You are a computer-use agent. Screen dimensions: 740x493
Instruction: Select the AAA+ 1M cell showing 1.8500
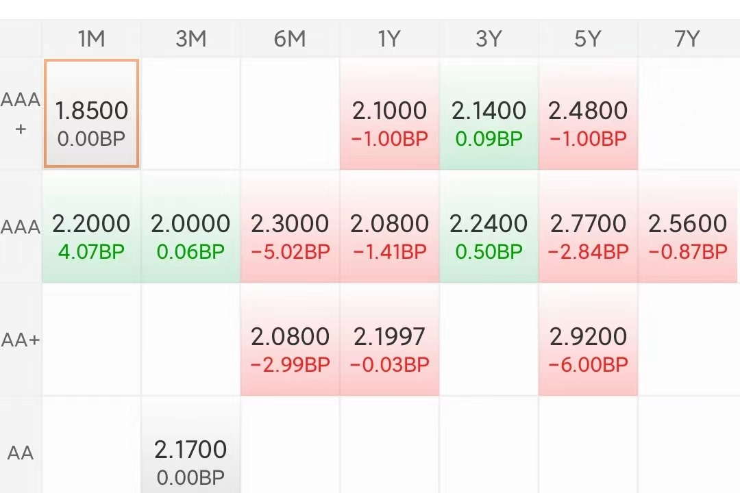point(92,114)
